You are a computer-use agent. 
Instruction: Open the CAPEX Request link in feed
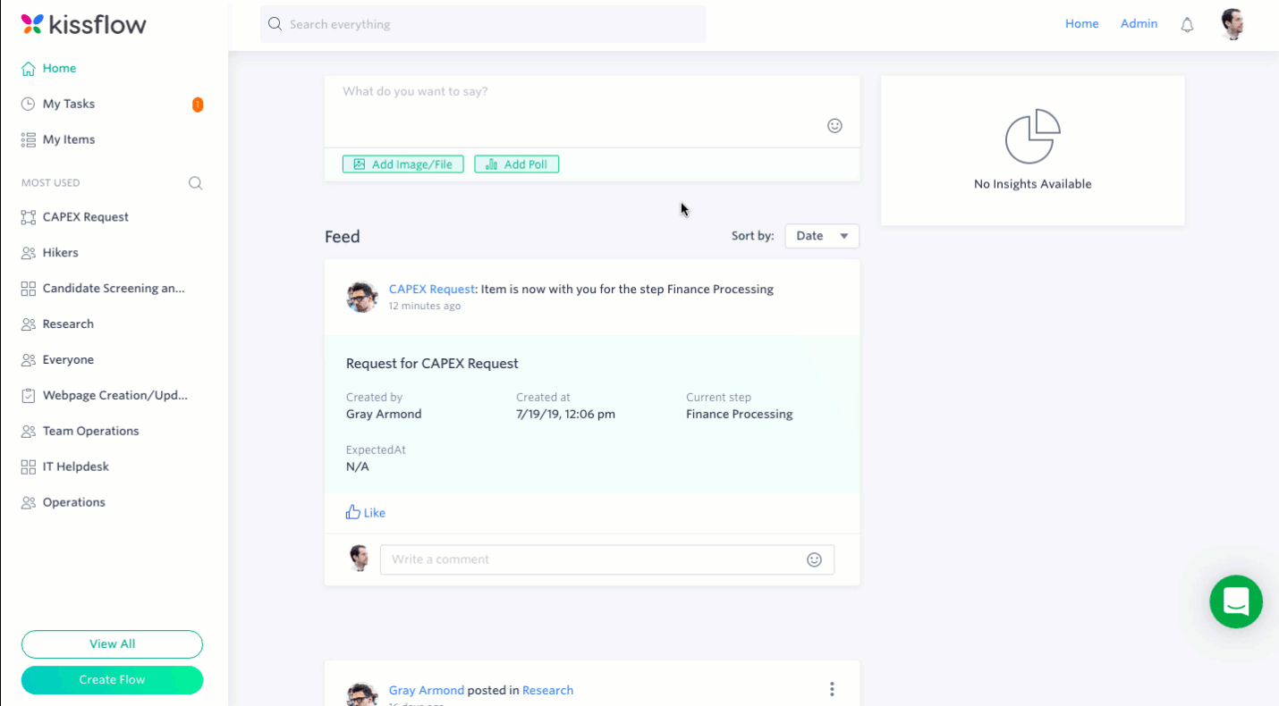coord(432,290)
